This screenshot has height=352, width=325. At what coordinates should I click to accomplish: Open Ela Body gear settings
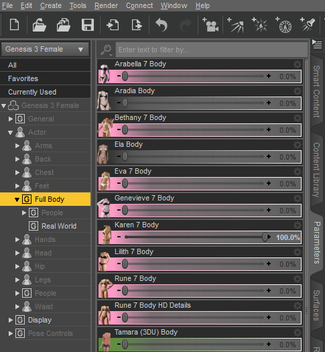point(298,145)
